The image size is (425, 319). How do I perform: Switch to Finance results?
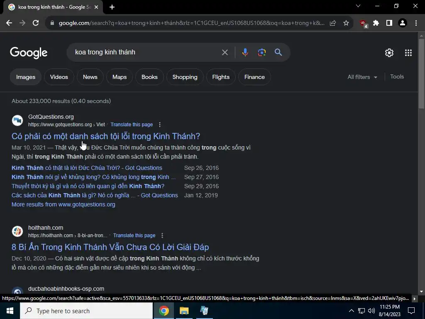pyautogui.click(x=254, y=77)
